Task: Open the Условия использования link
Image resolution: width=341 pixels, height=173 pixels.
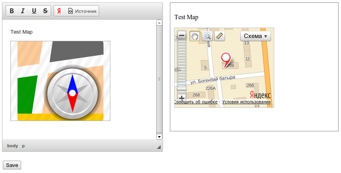Action: pyautogui.click(x=246, y=102)
